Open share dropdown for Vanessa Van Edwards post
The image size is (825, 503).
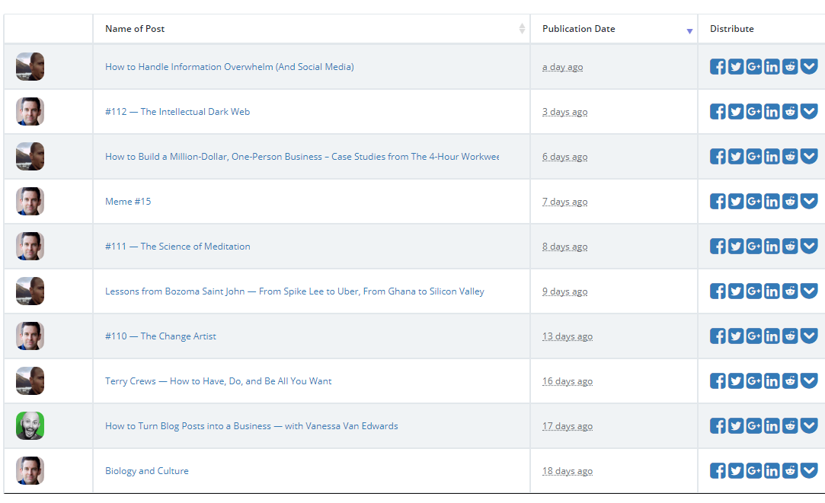coord(809,426)
